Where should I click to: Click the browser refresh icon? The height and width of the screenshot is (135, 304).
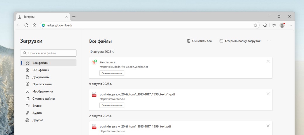26,25
